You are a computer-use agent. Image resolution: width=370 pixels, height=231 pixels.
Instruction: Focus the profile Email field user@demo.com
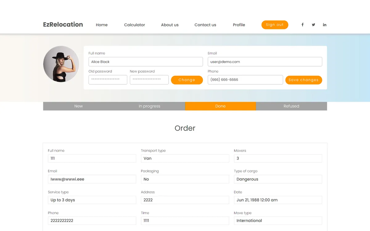coord(265,62)
